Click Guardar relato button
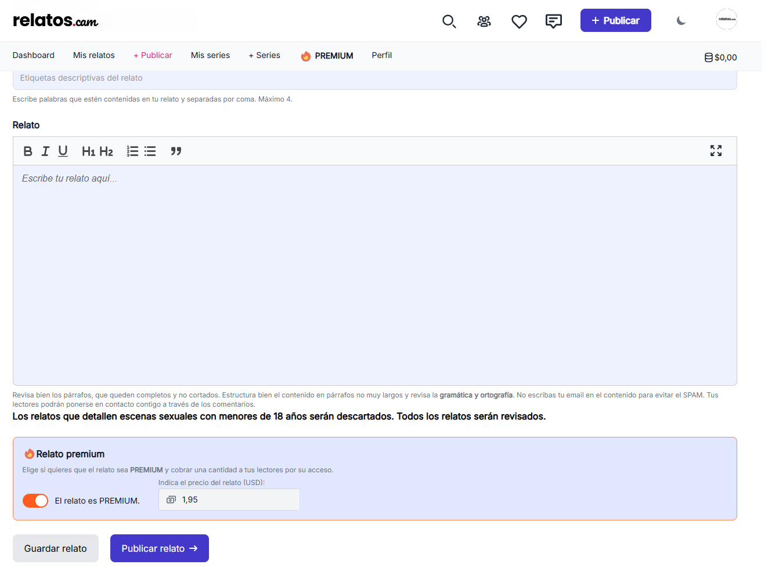Screen dimensions: 779x568 pyautogui.click(x=56, y=548)
